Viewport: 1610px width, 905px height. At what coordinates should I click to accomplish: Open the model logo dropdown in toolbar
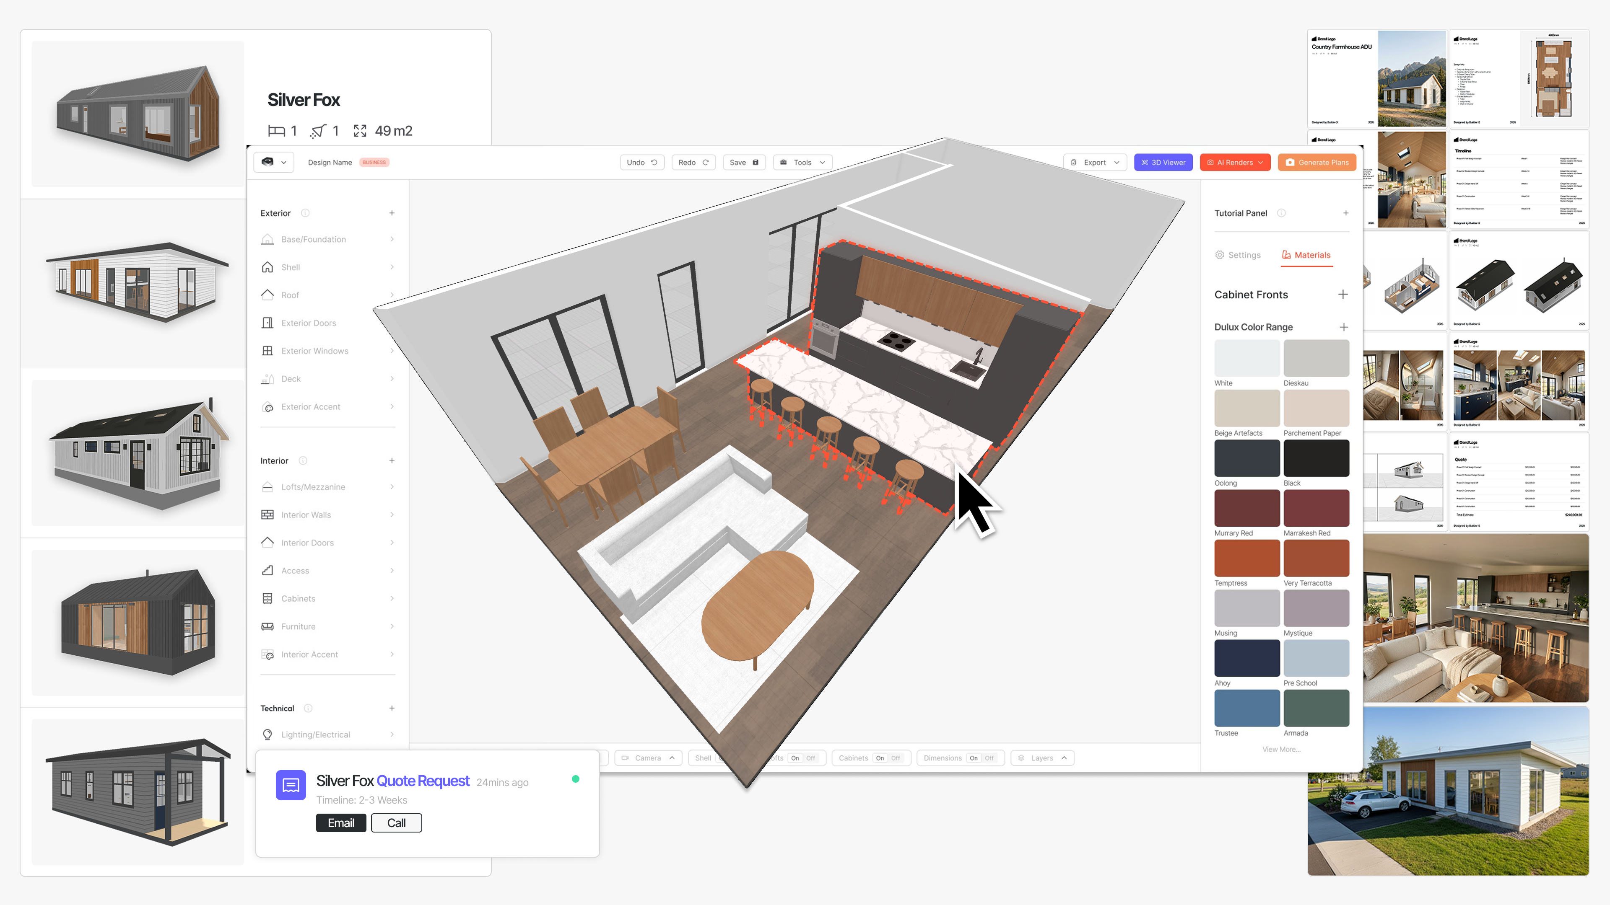point(274,163)
